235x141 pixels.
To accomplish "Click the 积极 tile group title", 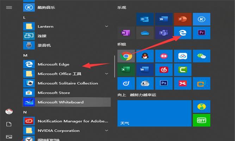I will coord(122,44).
